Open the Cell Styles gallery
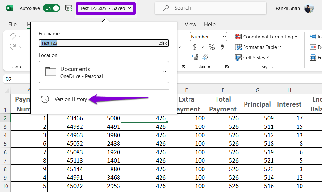The height and width of the screenshot is (192, 322). [x=252, y=58]
